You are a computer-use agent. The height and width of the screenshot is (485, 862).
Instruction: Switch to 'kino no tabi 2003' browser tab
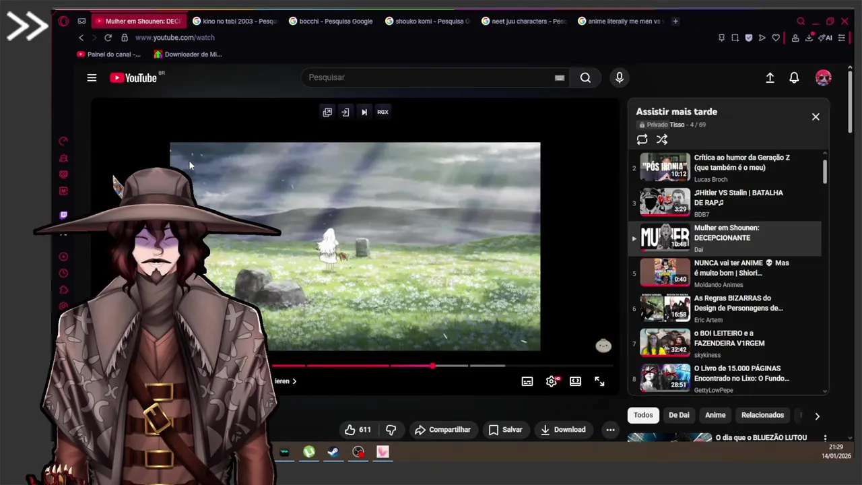234,21
